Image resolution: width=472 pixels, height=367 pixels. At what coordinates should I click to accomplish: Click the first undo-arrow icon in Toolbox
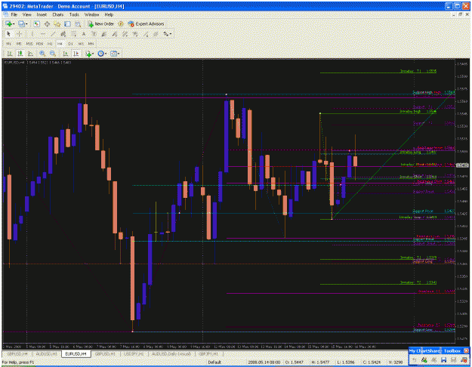(415, 359)
